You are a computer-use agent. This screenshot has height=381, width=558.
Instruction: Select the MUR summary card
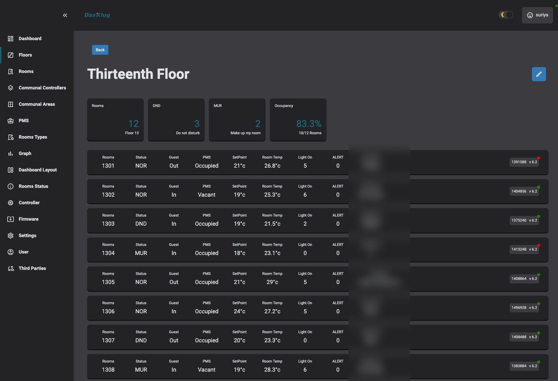coord(237,120)
